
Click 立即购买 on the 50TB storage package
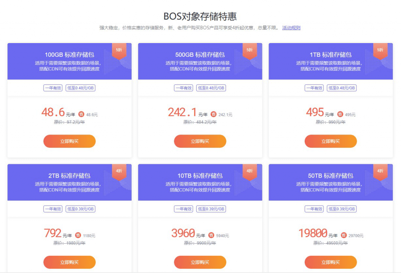pos(331,262)
